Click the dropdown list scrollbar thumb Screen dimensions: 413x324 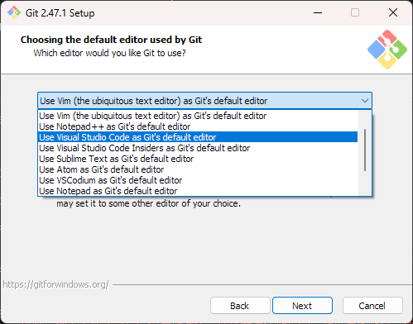(x=365, y=150)
